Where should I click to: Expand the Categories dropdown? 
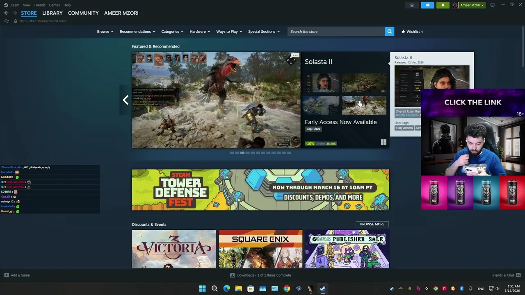(172, 32)
